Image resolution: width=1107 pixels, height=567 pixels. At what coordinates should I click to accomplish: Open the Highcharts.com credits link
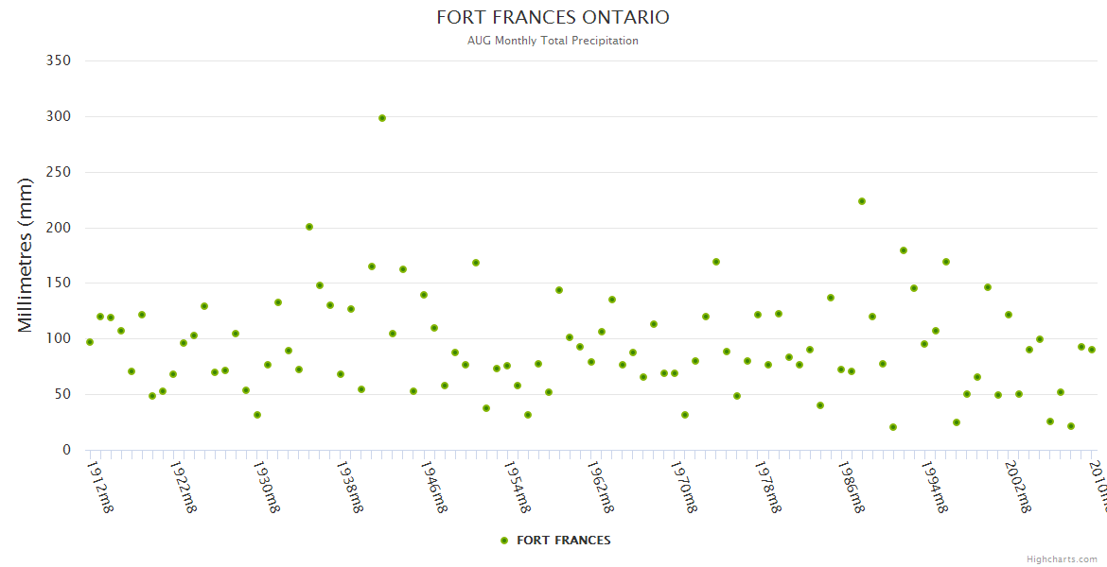1062,559
